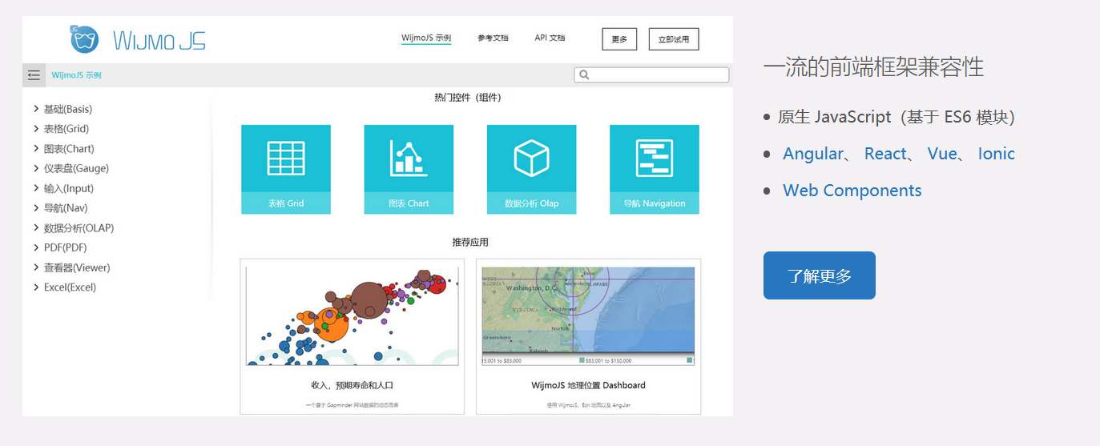Click the 推荐应用 heading
This screenshot has height=446, width=1100.
tap(470, 242)
